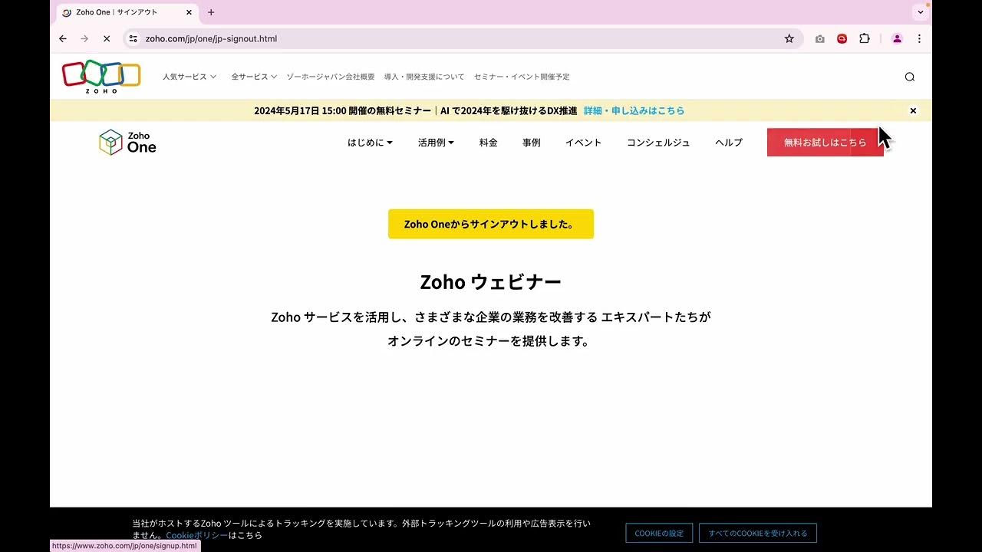
Task: Expand the 全サービス dropdown
Action: pos(254,77)
